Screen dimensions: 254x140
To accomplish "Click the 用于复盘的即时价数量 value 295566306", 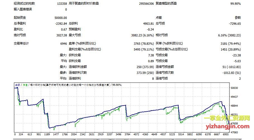I will (146, 4).
